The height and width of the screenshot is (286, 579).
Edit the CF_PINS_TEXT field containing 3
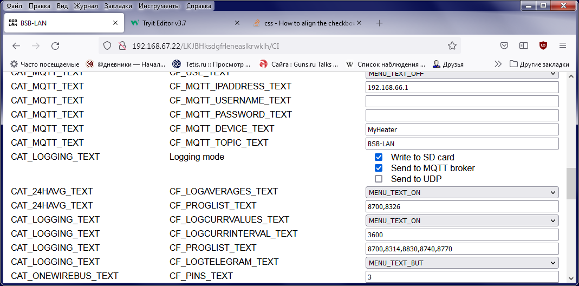(x=462, y=277)
